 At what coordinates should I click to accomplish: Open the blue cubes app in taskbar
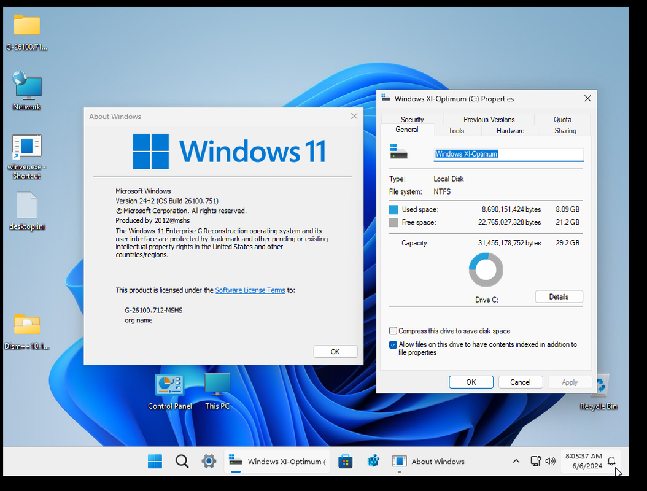373,461
